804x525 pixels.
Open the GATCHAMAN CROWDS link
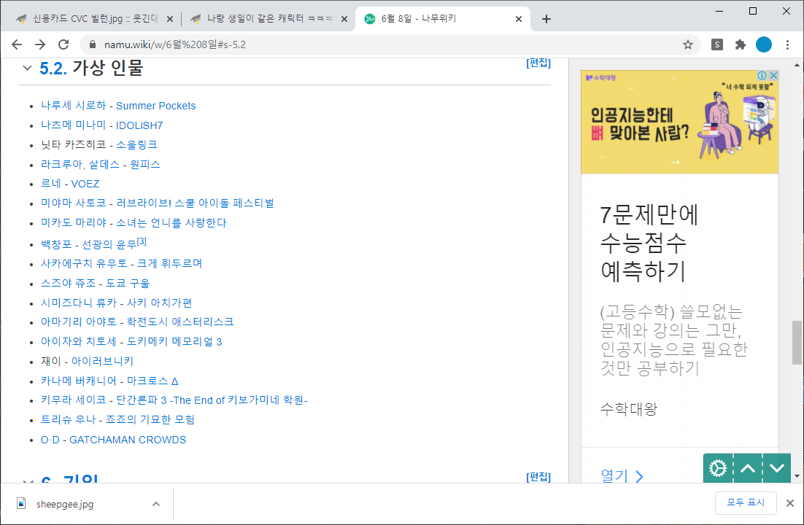click(x=128, y=440)
